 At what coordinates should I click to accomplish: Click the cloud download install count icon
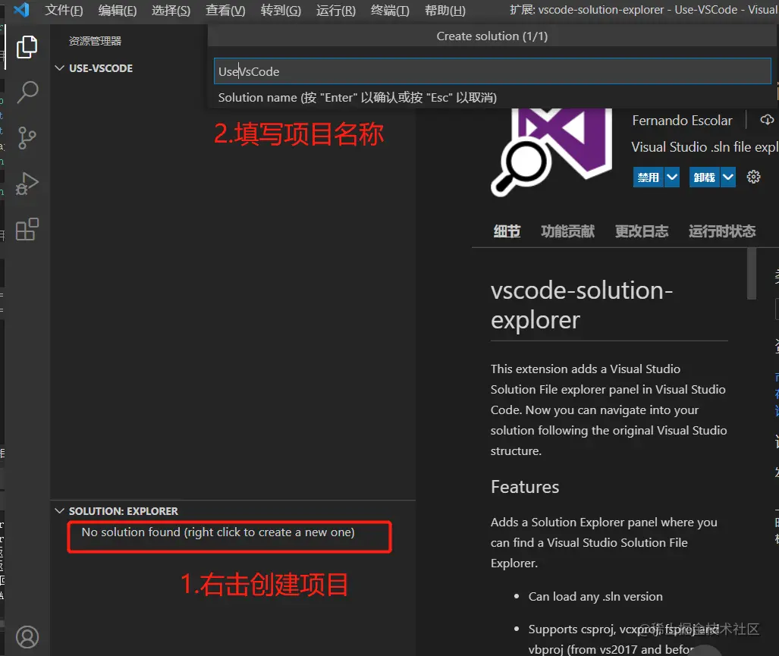pos(767,120)
